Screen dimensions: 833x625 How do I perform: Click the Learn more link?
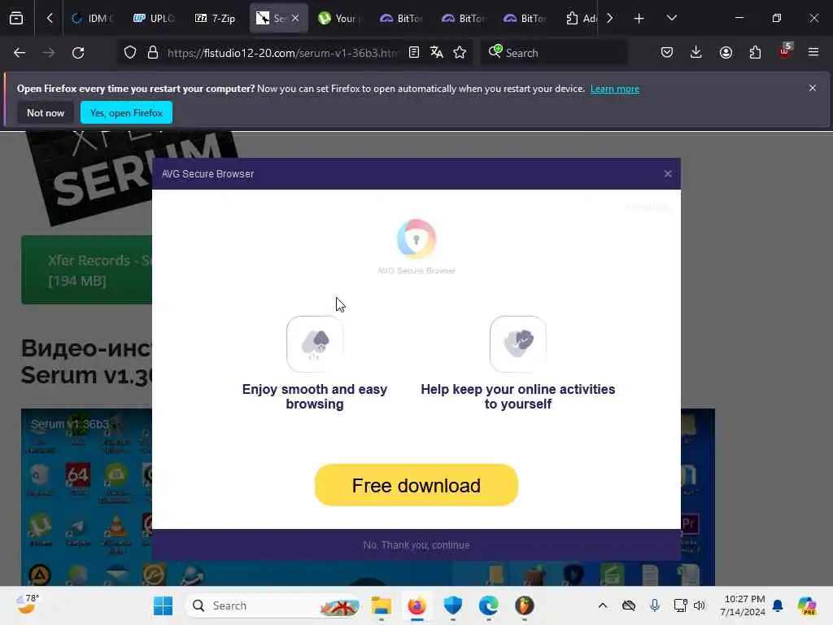[x=615, y=89]
